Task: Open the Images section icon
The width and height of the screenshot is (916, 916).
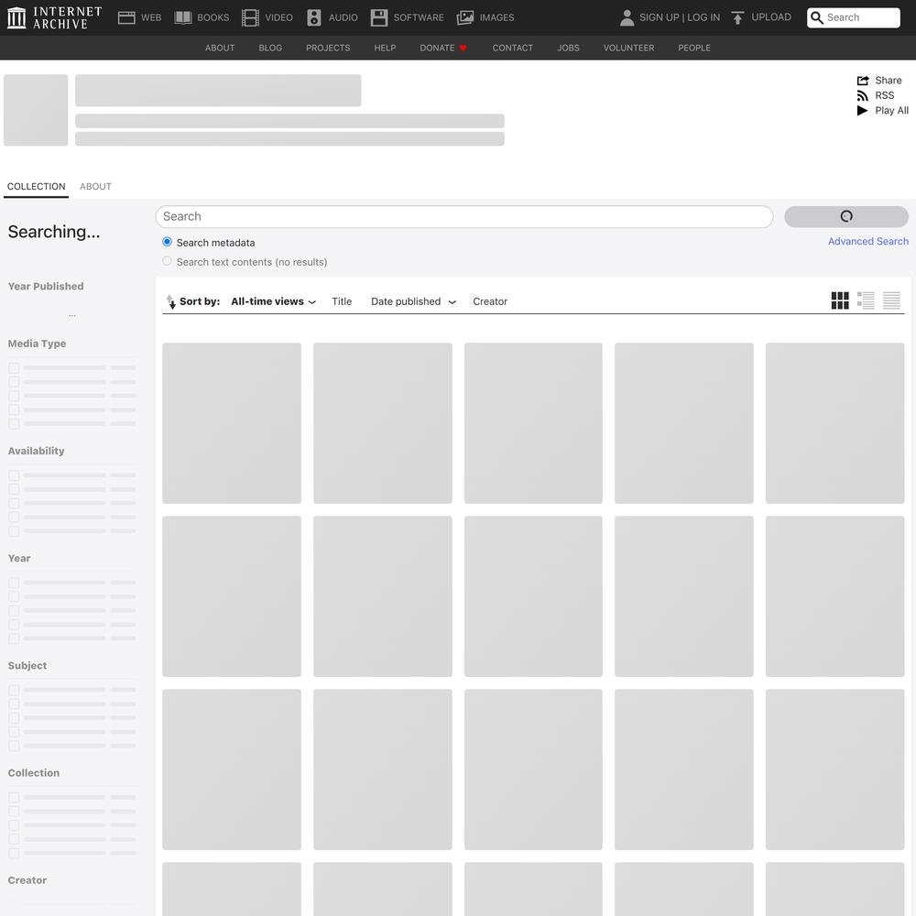Action: tap(465, 17)
